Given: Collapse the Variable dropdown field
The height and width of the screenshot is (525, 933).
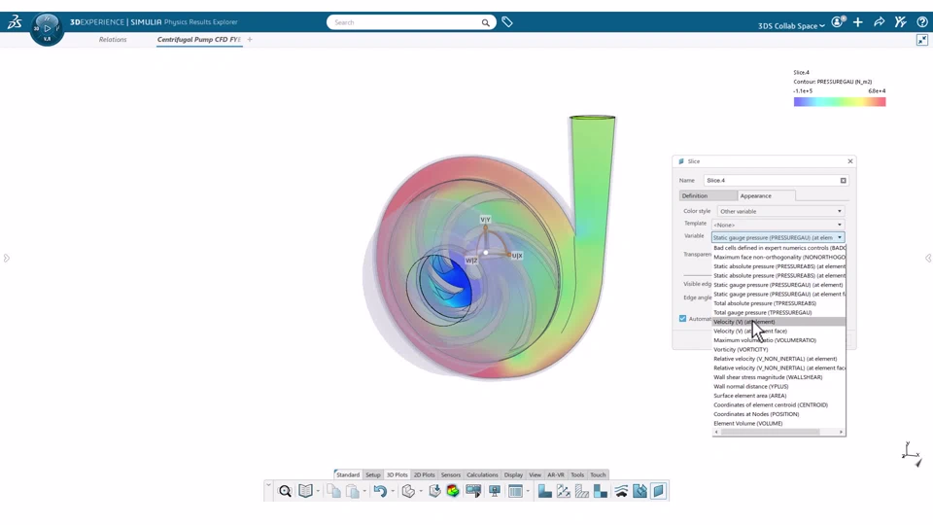Looking at the screenshot, I should (x=777, y=237).
